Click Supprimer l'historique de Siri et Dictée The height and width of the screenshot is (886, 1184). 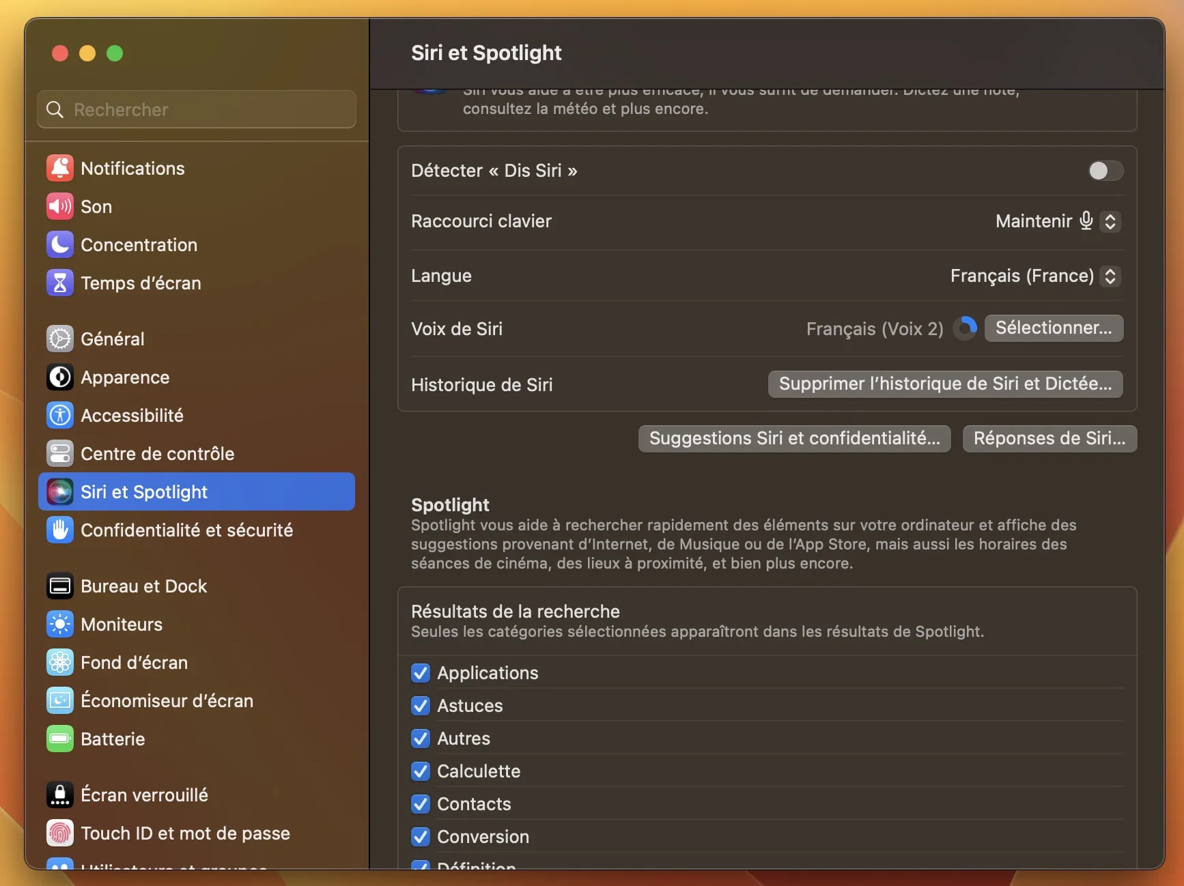(945, 384)
